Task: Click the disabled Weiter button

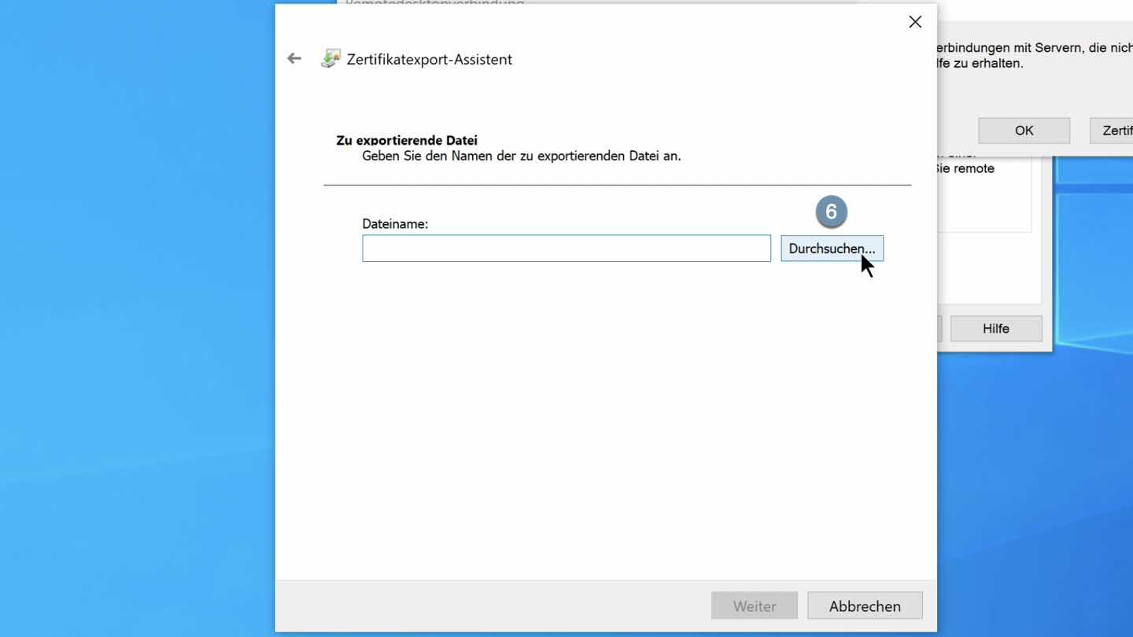Action: click(755, 606)
